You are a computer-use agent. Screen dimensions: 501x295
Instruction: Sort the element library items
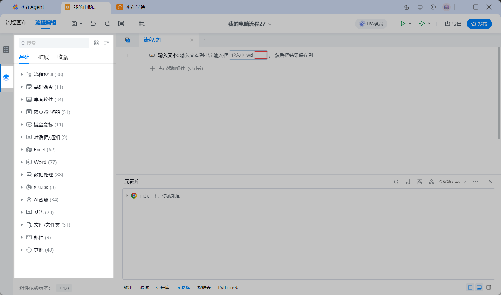click(x=408, y=182)
